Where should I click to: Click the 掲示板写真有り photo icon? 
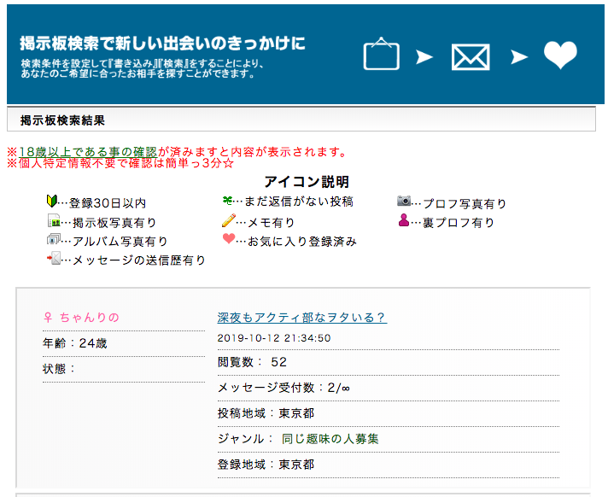coord(55,221)
